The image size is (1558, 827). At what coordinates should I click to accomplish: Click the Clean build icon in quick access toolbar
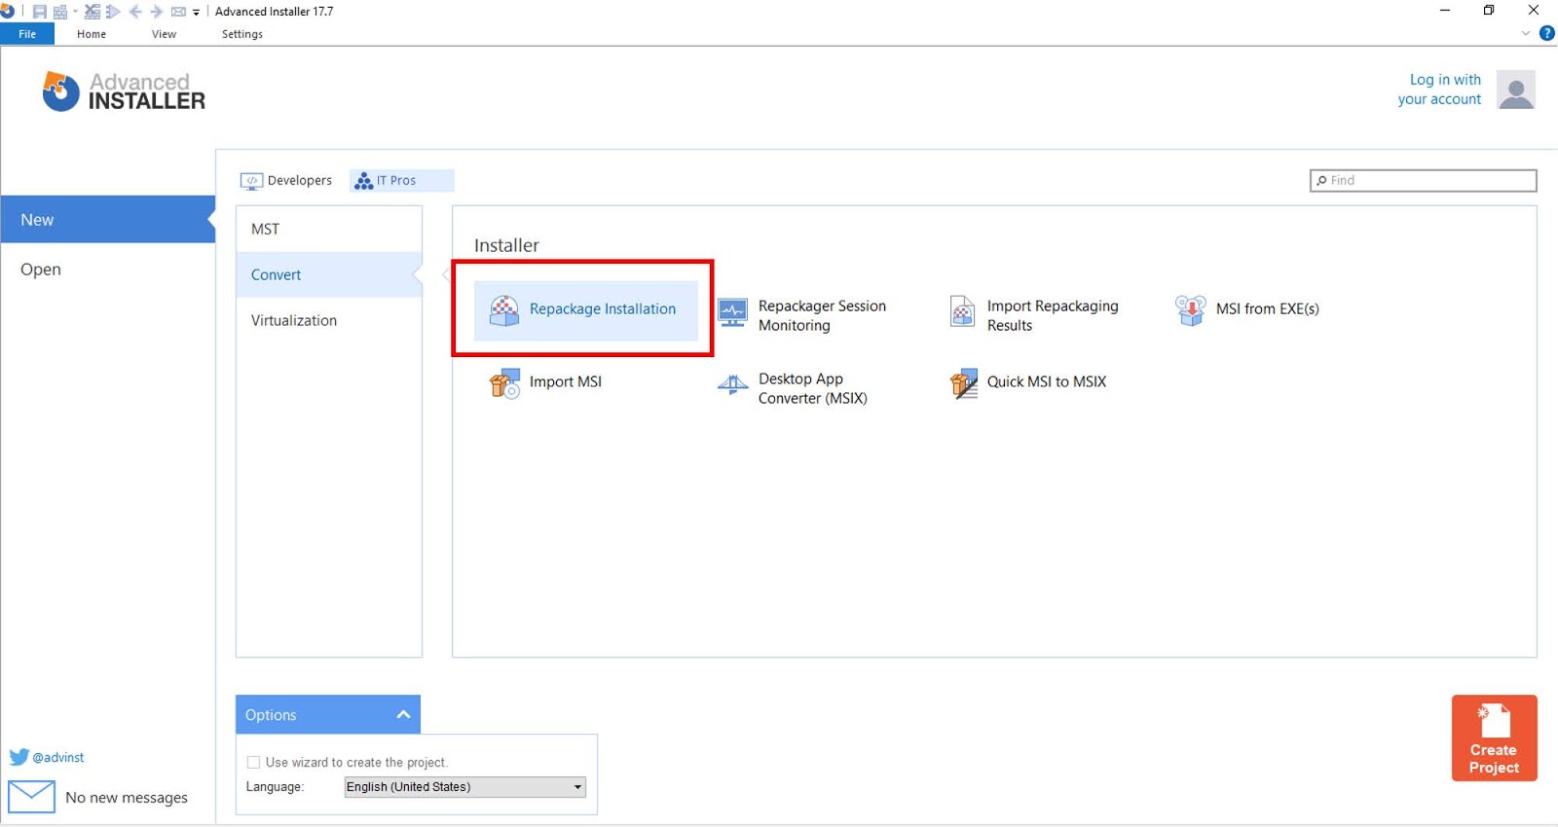point(93,12)
